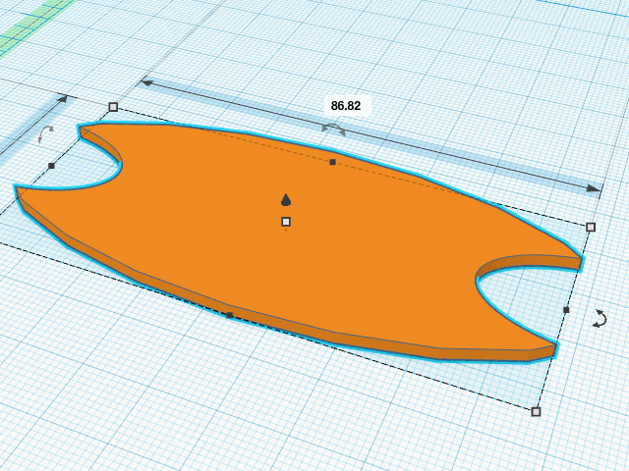This screenshot has width=629, height=471.
Task: Click the right white corner resize handle
Action: 591,227
